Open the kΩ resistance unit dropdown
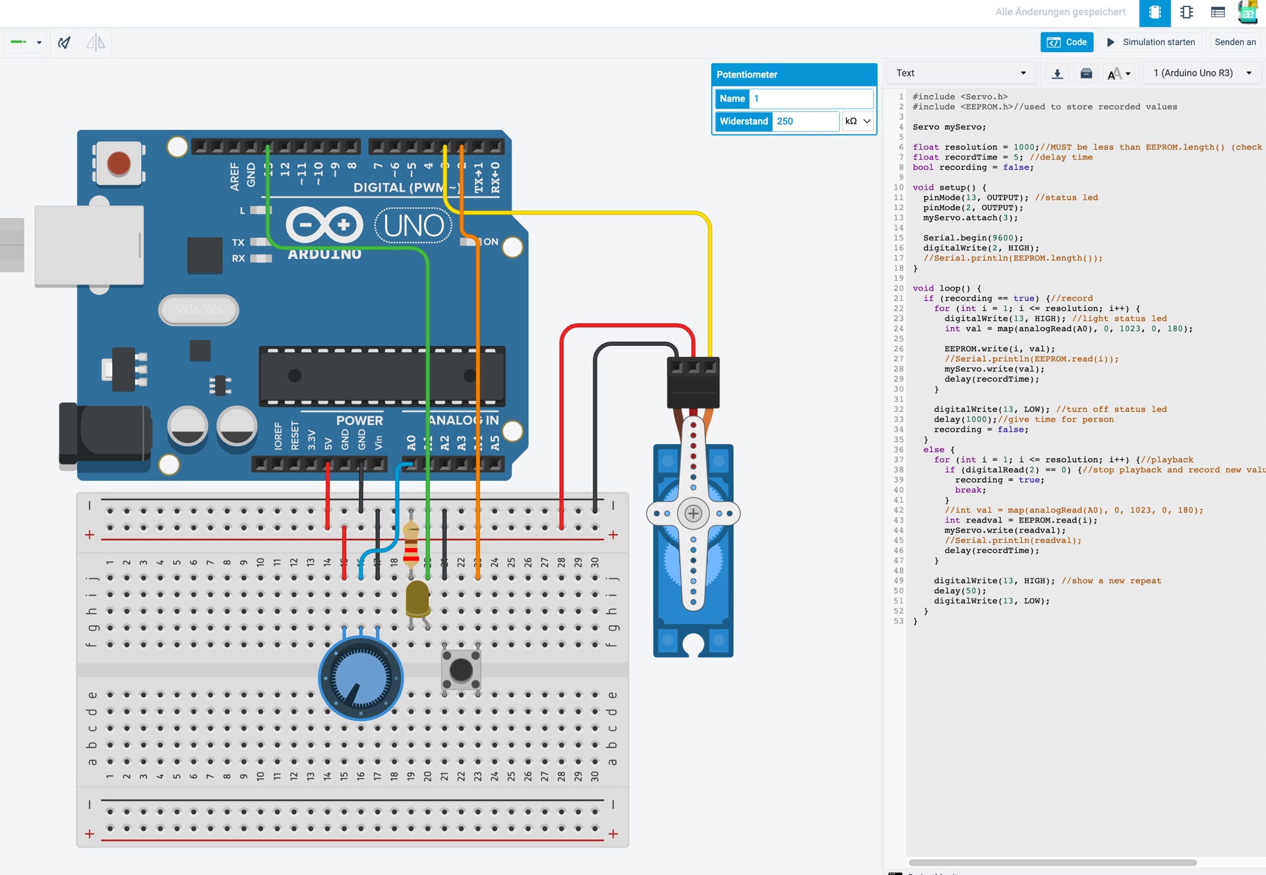This screenshot has width=1266, height=875. (858, 121)
